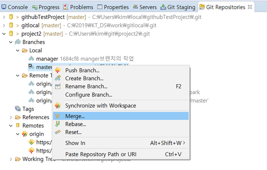Select the gitlocal repository cylinder icon
Viewport: 267px width, 170px height.
(x=11, y=25)
